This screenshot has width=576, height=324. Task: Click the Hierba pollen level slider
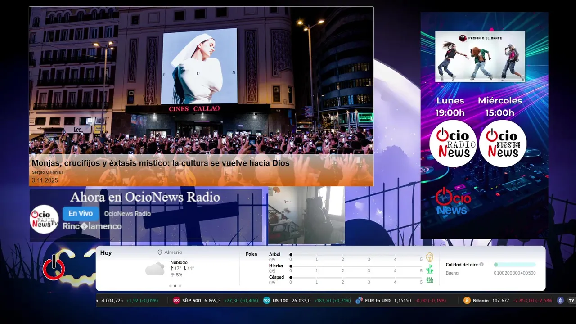pyautogui.click(x=356, y=266)
